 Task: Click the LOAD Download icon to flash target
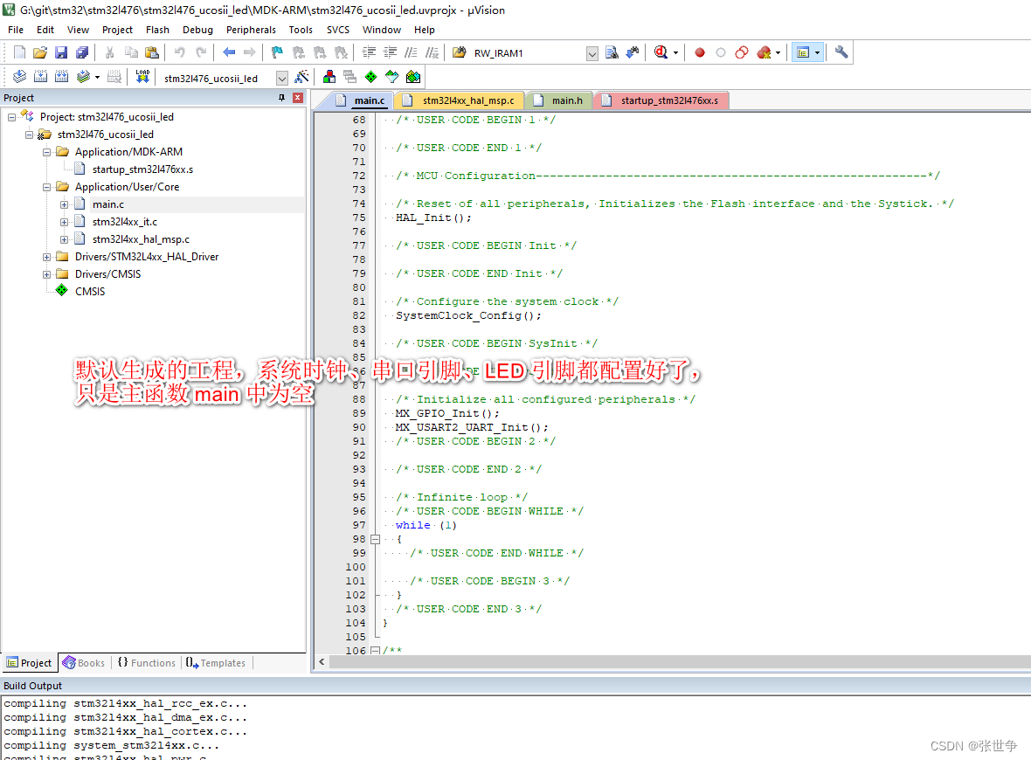pos(143,77)
